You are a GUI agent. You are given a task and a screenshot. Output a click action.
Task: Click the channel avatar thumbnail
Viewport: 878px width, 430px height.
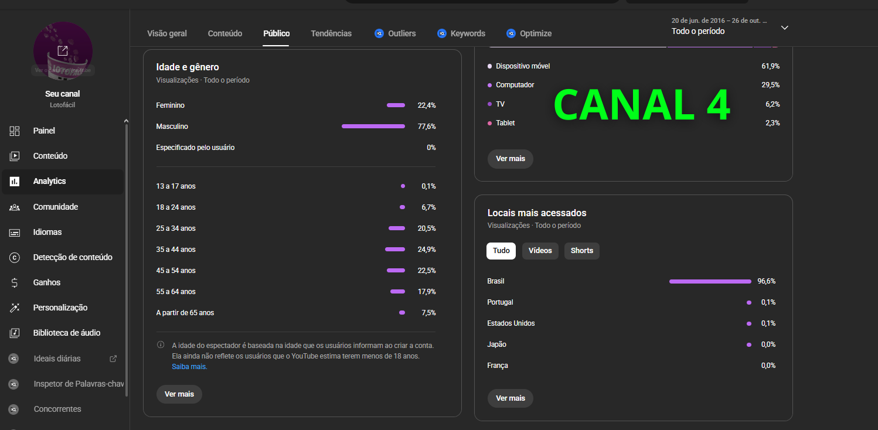pos(63,51)
